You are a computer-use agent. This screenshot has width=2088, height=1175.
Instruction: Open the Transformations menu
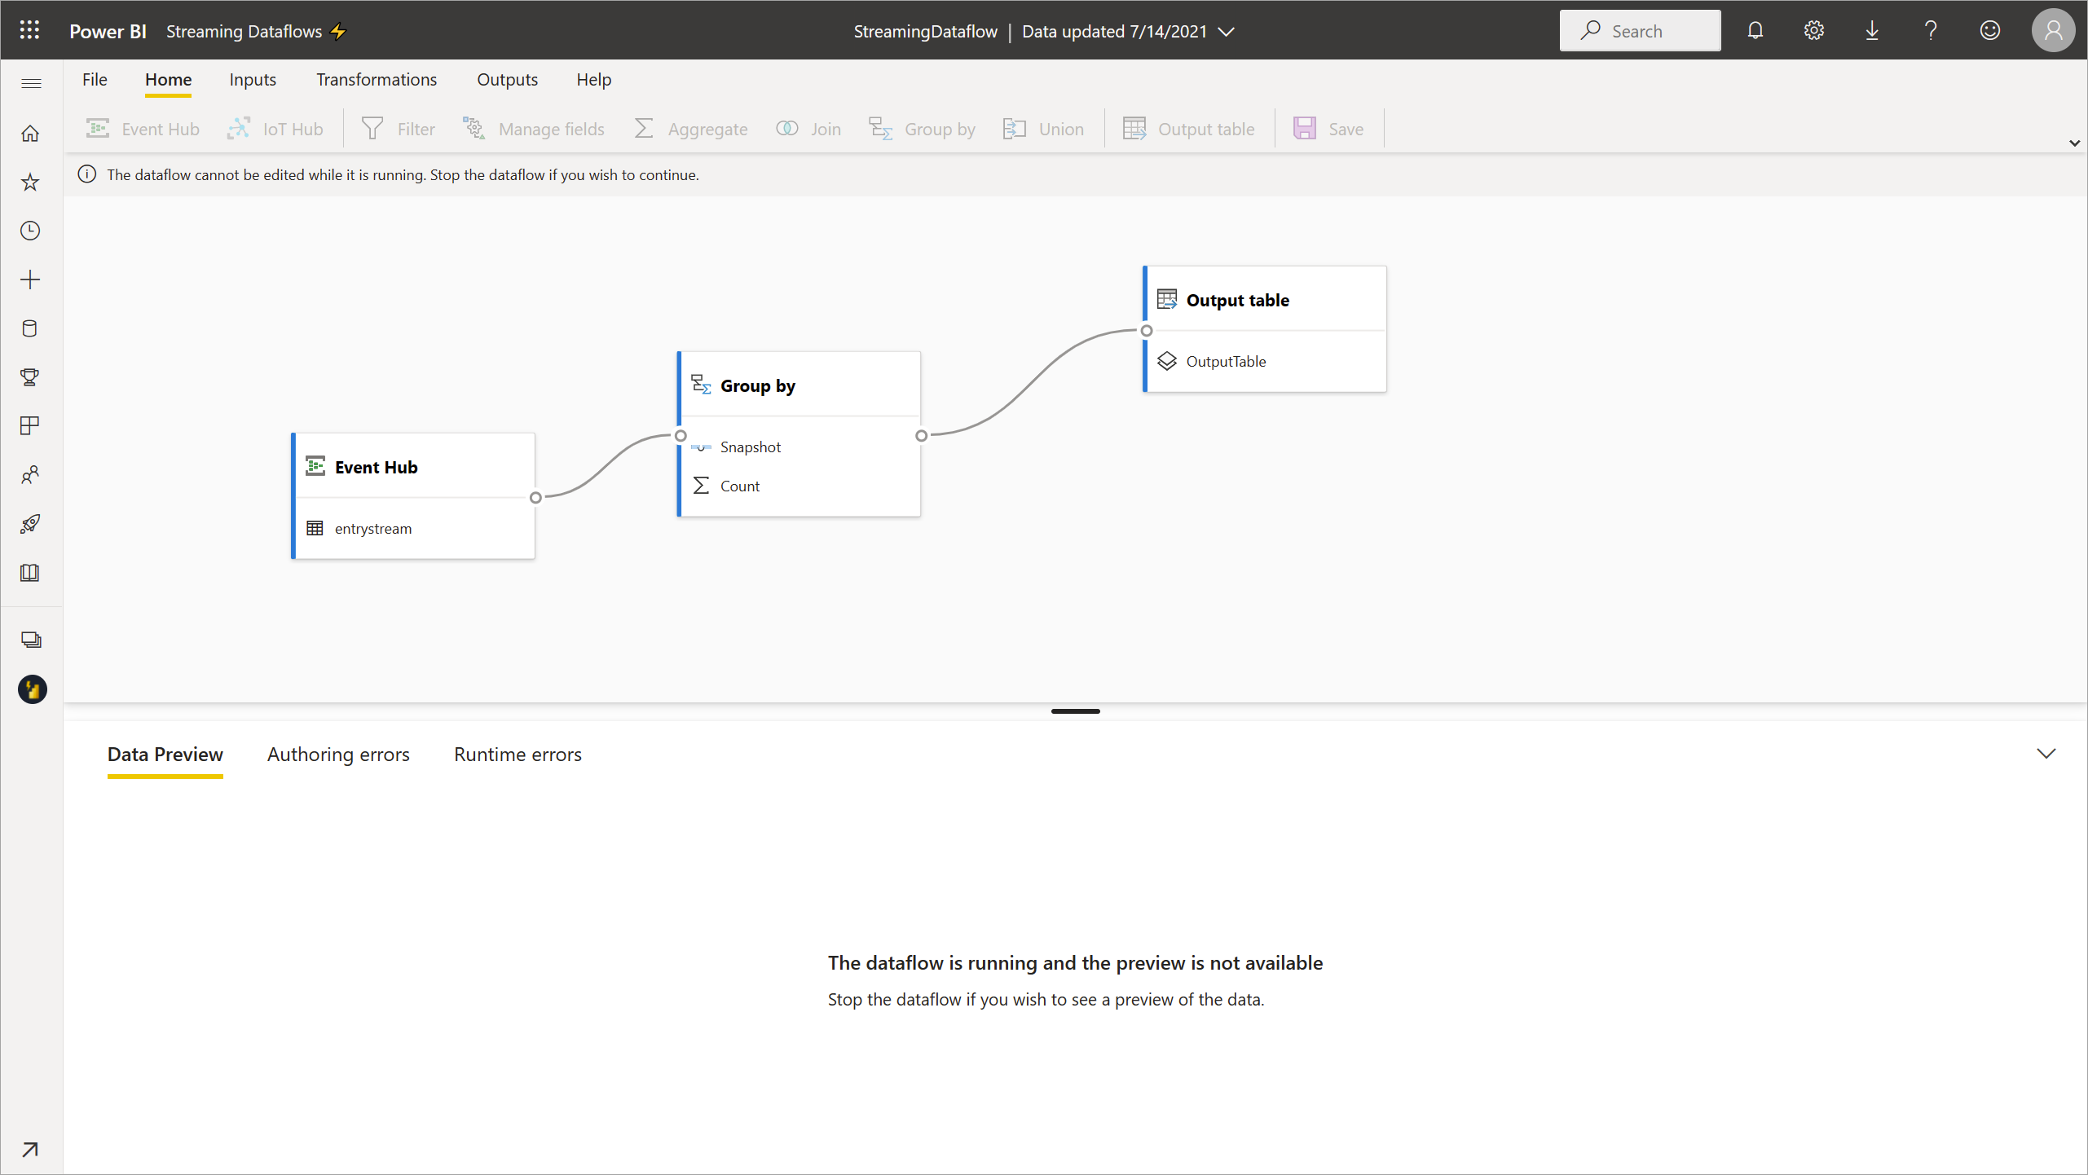click(376, 79)
